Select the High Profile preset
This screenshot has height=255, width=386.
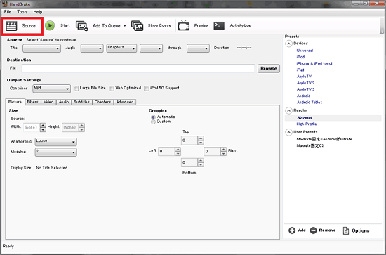click(x=307, y=124)
